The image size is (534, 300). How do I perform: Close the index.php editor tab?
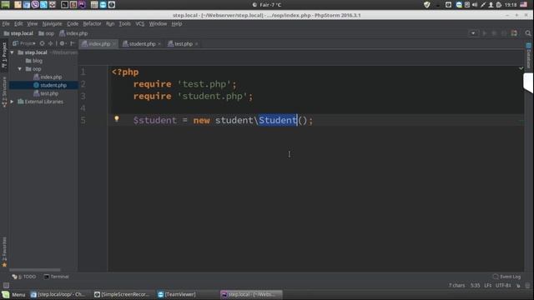pos(113,44)
